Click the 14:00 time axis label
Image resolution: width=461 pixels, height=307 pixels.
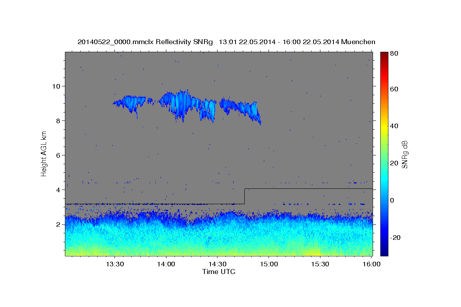coord(166,264)
